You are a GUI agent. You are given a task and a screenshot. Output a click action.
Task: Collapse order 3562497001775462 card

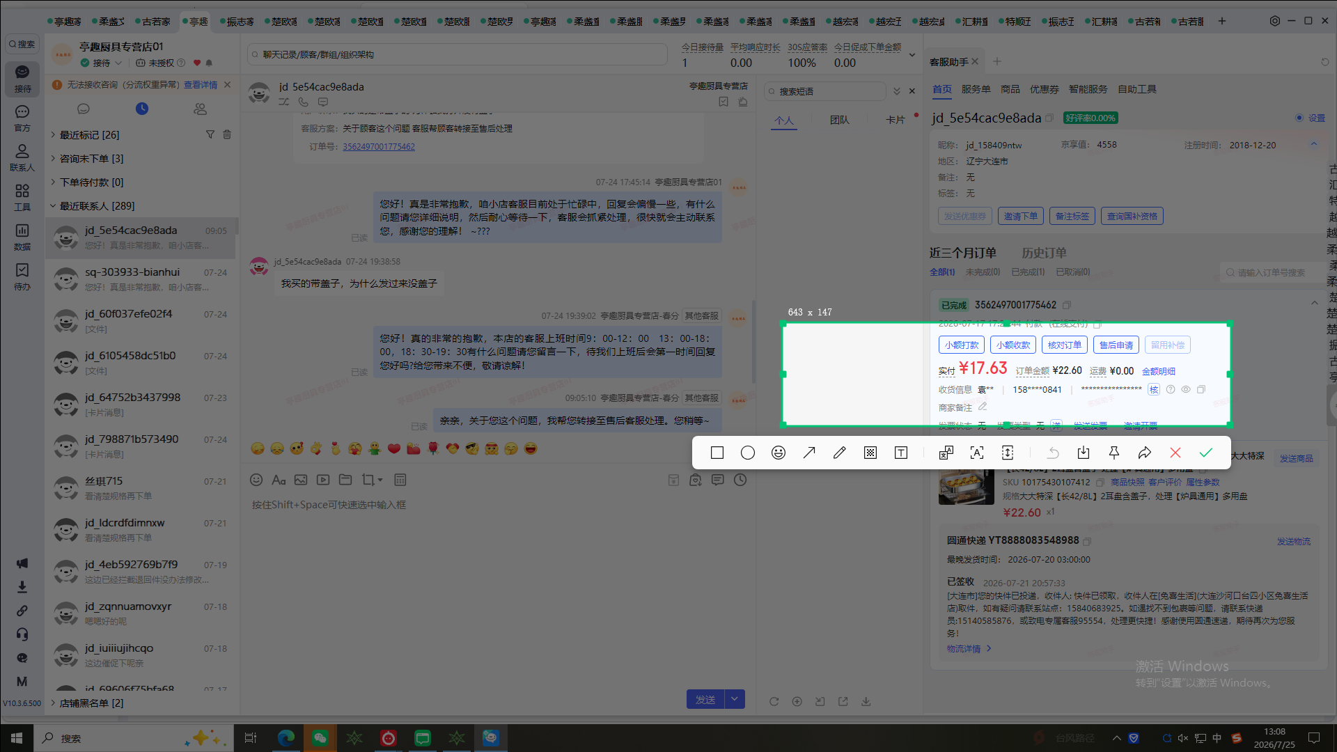point(1314,303)
